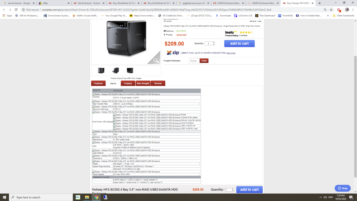Open Chrome's three-dot menu
The width and height of the screenshot is (357, 201).
pyautogui.click(x=353, y=10)
